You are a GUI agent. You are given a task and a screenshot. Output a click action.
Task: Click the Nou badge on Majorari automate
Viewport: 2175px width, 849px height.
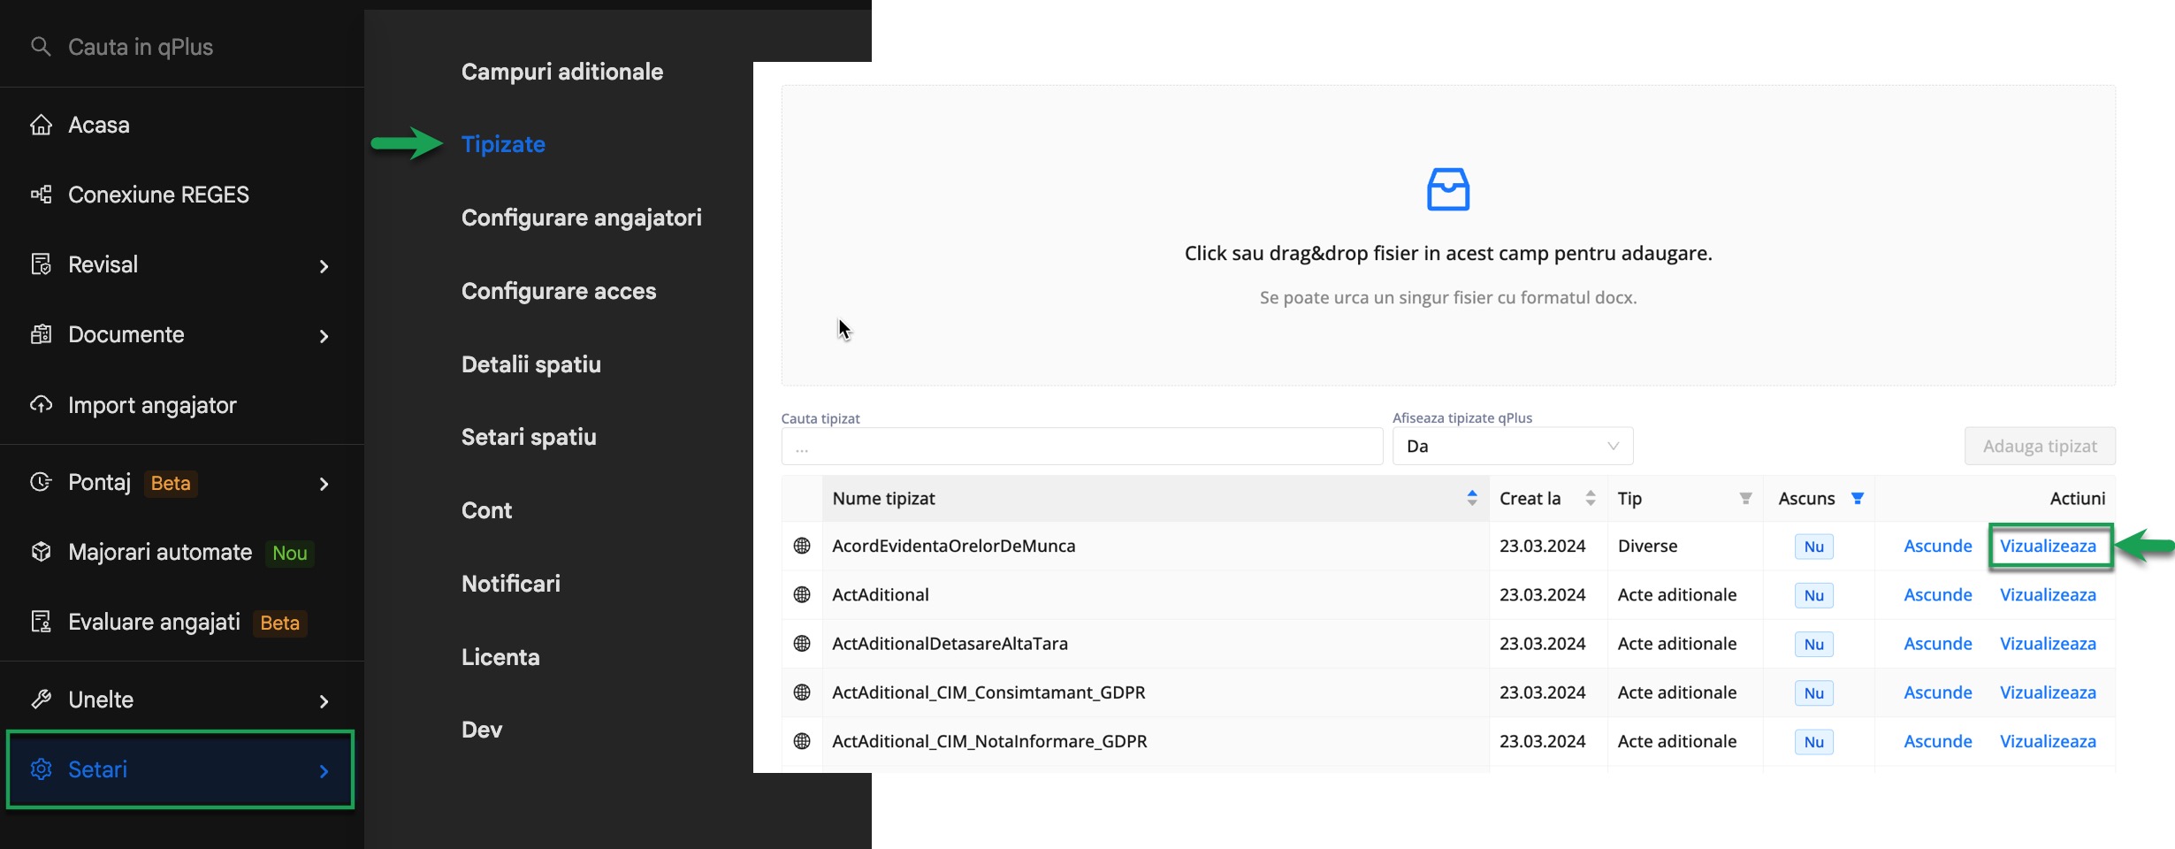tap(290, 553)
